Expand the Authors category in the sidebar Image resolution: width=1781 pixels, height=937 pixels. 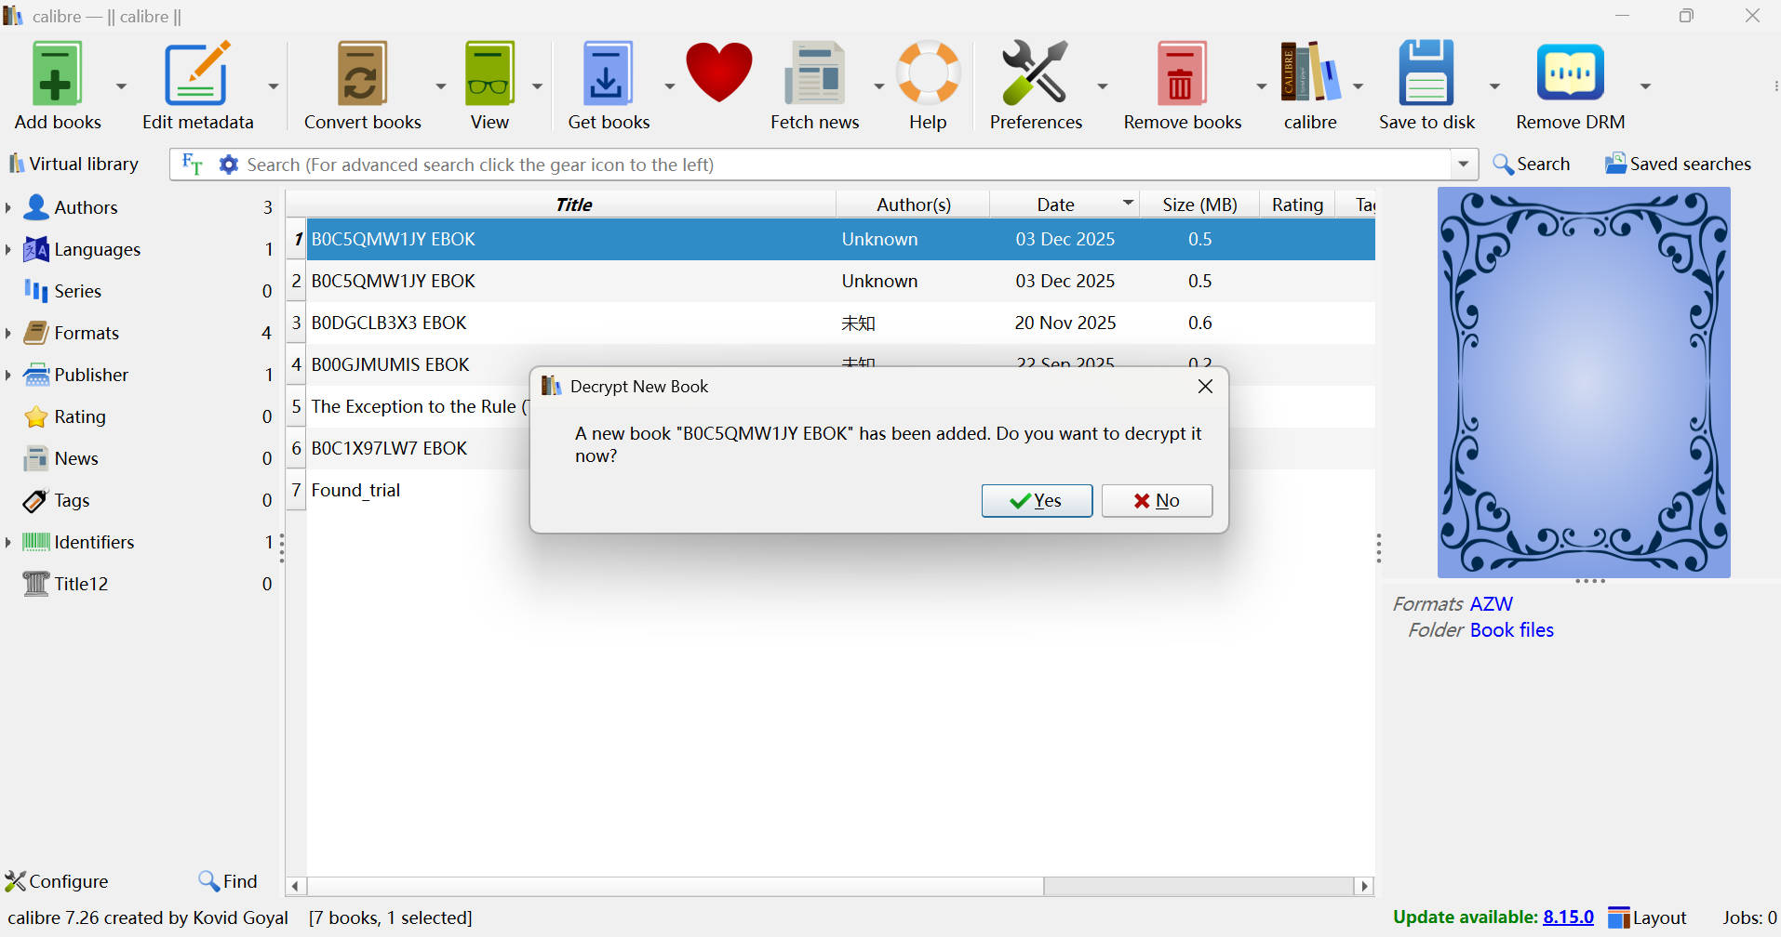[x=8, y=207]
